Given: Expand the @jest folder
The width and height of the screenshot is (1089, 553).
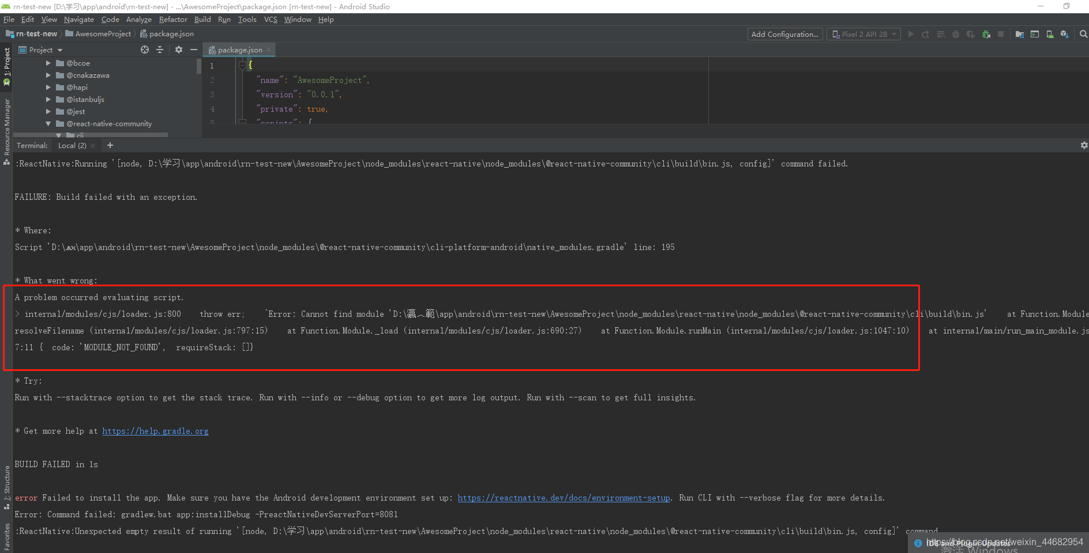Looking at the screenshot, I should point(48,112).
